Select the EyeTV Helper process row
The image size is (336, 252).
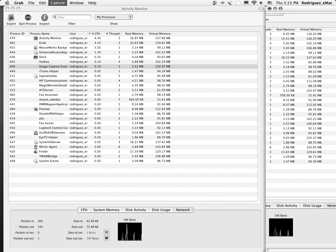133,138
